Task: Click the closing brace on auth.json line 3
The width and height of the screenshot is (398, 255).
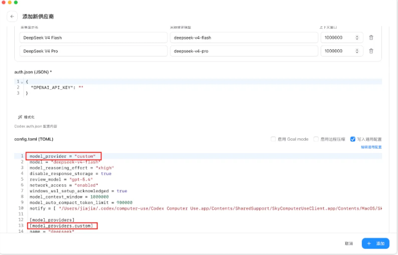Action: tap(26, 93)
